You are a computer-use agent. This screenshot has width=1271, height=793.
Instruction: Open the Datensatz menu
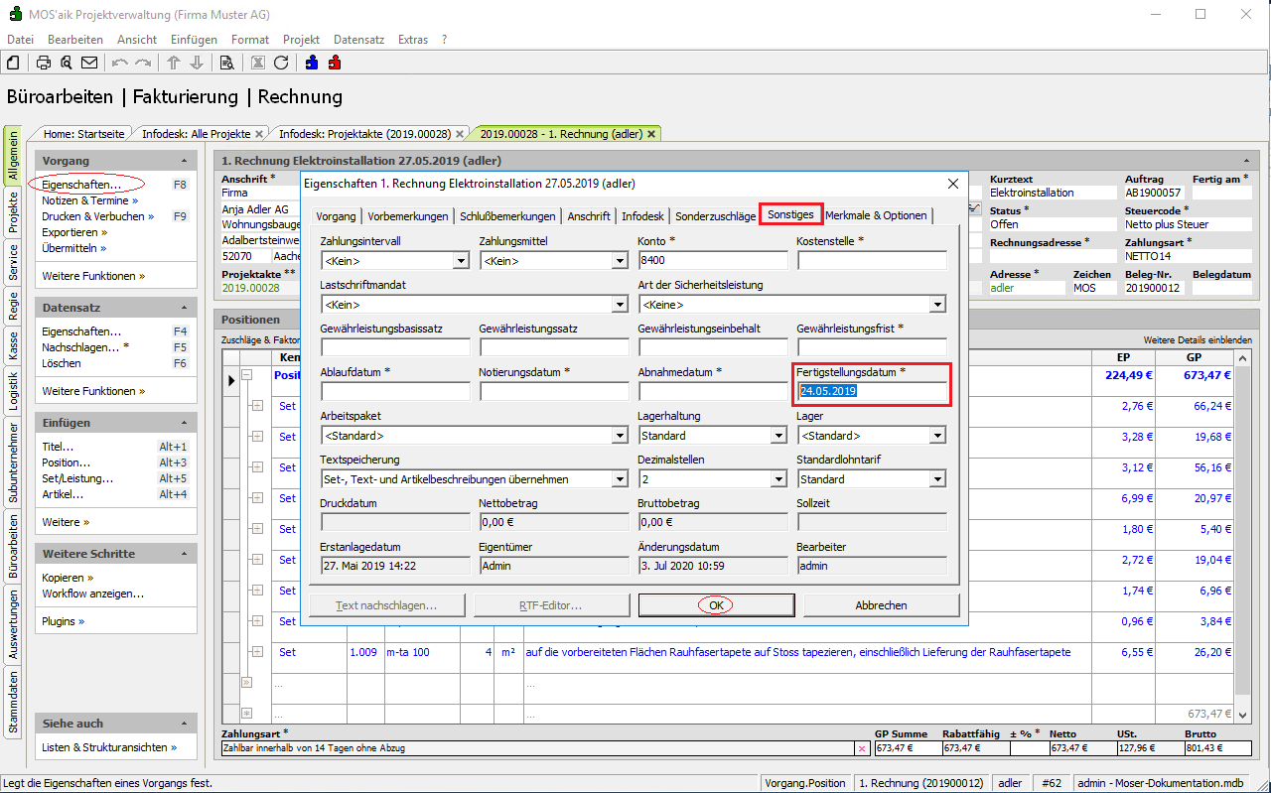pyautogui.click(x=358, y=40)
